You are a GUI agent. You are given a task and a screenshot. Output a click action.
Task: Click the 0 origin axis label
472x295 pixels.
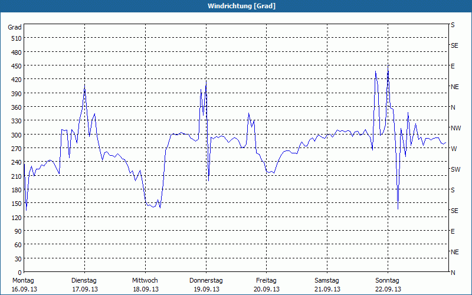(20, 273)
